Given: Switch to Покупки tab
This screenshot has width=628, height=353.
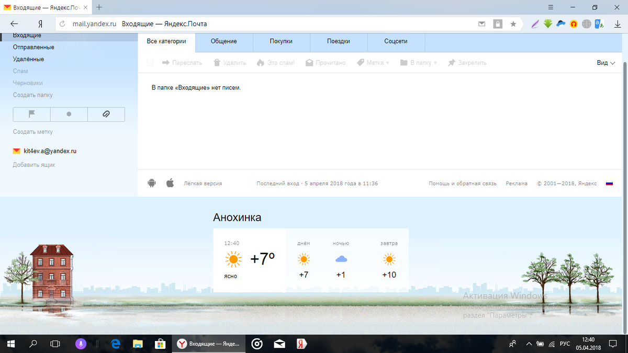Looking at the screenshot, I should coord(282,42).
